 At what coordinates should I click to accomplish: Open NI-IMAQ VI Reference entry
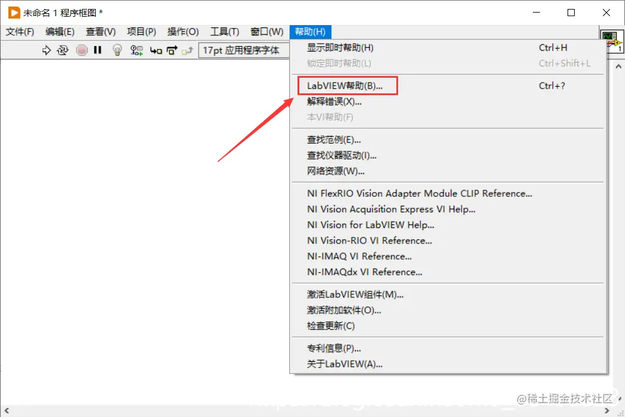coord(449,256)
